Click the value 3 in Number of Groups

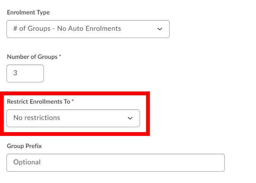15,73
